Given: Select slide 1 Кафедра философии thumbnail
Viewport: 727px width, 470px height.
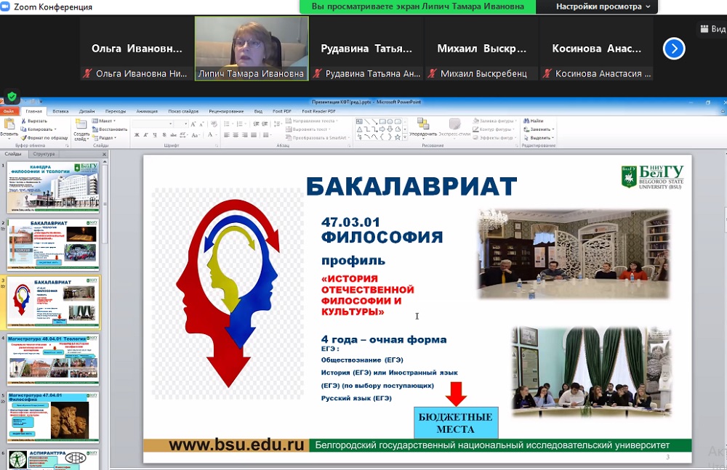Looking at the screenshot, I should pos(53,187).
